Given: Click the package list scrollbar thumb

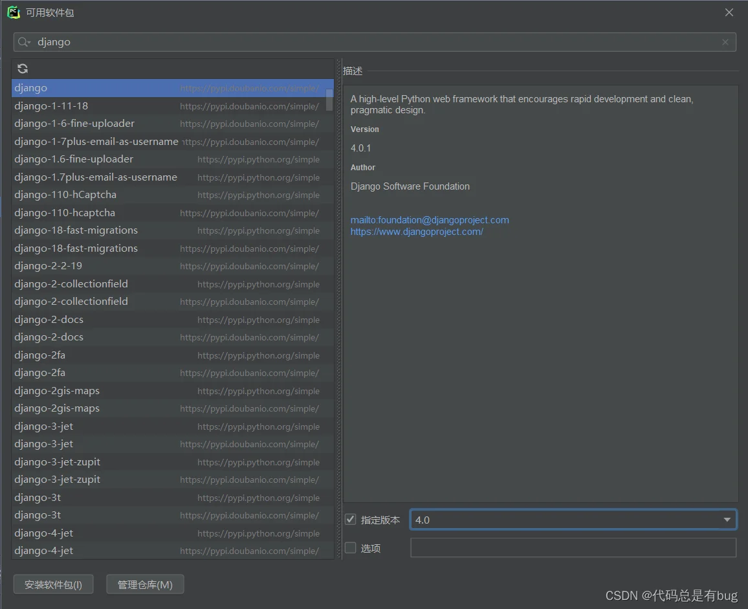Looking at the screenshot, I should tap(329, 99).
